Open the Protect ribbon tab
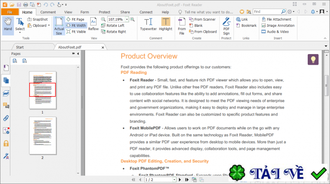Viewport: 330px width, 184px height. point(104,12)
